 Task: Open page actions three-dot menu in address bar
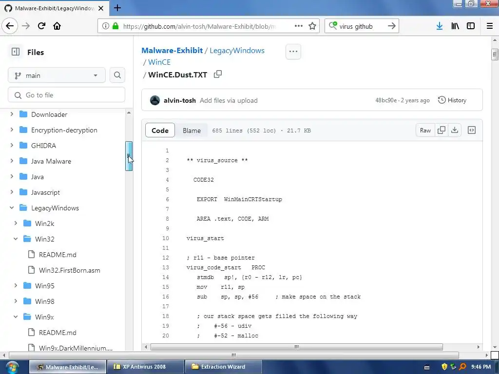tap(299, 26)
